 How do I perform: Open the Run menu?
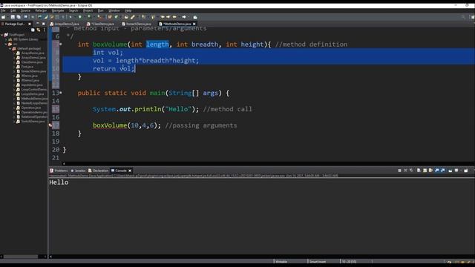click(101, 10)
